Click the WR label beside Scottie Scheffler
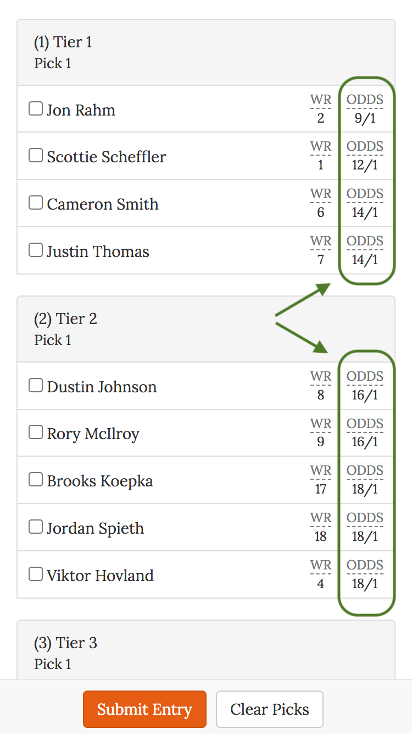Viewport: 412px width, 734px height. click(321, 147)
